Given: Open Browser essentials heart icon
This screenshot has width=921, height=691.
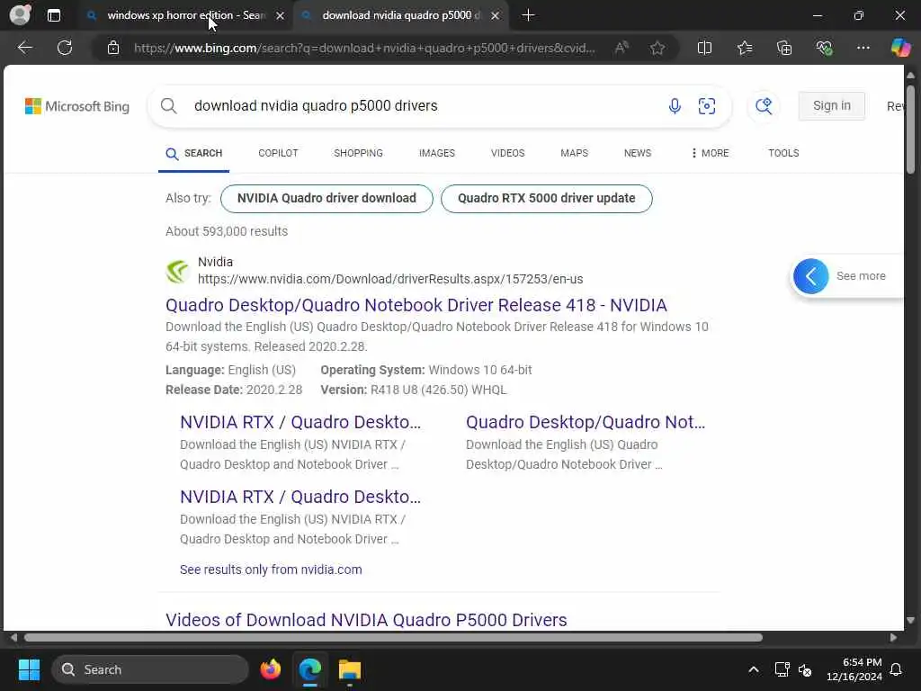Looking at the screenshot, I should (x=824, y=48).
